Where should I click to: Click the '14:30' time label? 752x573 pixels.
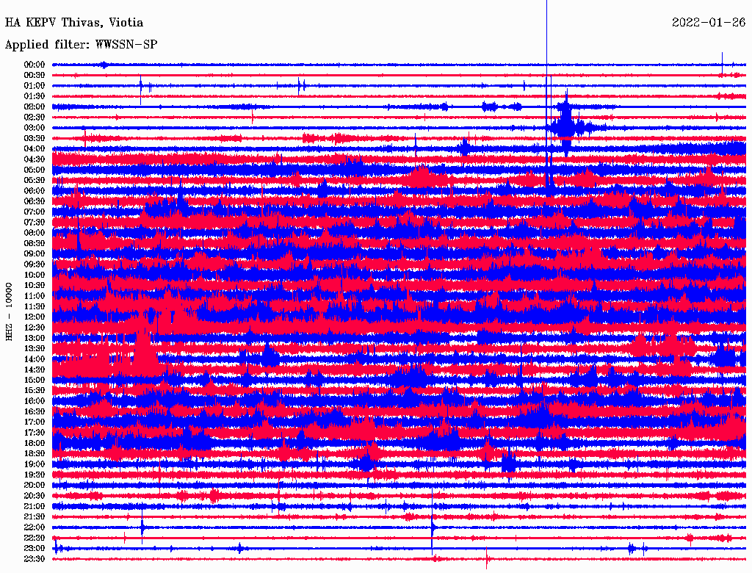click(x=35, y=370)
